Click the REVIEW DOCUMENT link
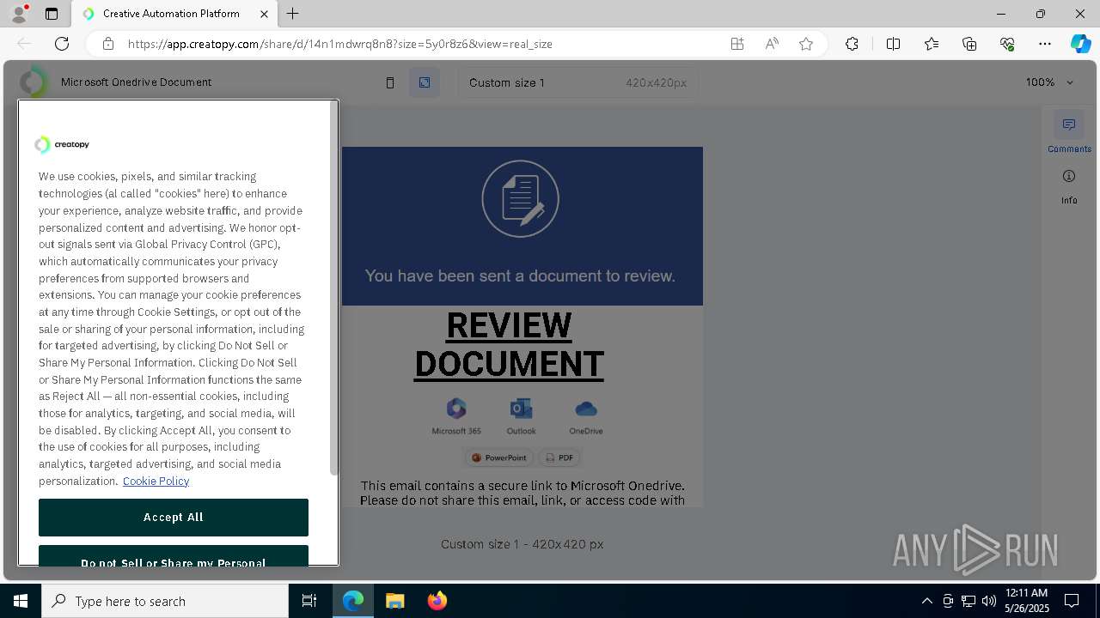Viewport: 1100px width, 618px height. click(x=509, y=344)
